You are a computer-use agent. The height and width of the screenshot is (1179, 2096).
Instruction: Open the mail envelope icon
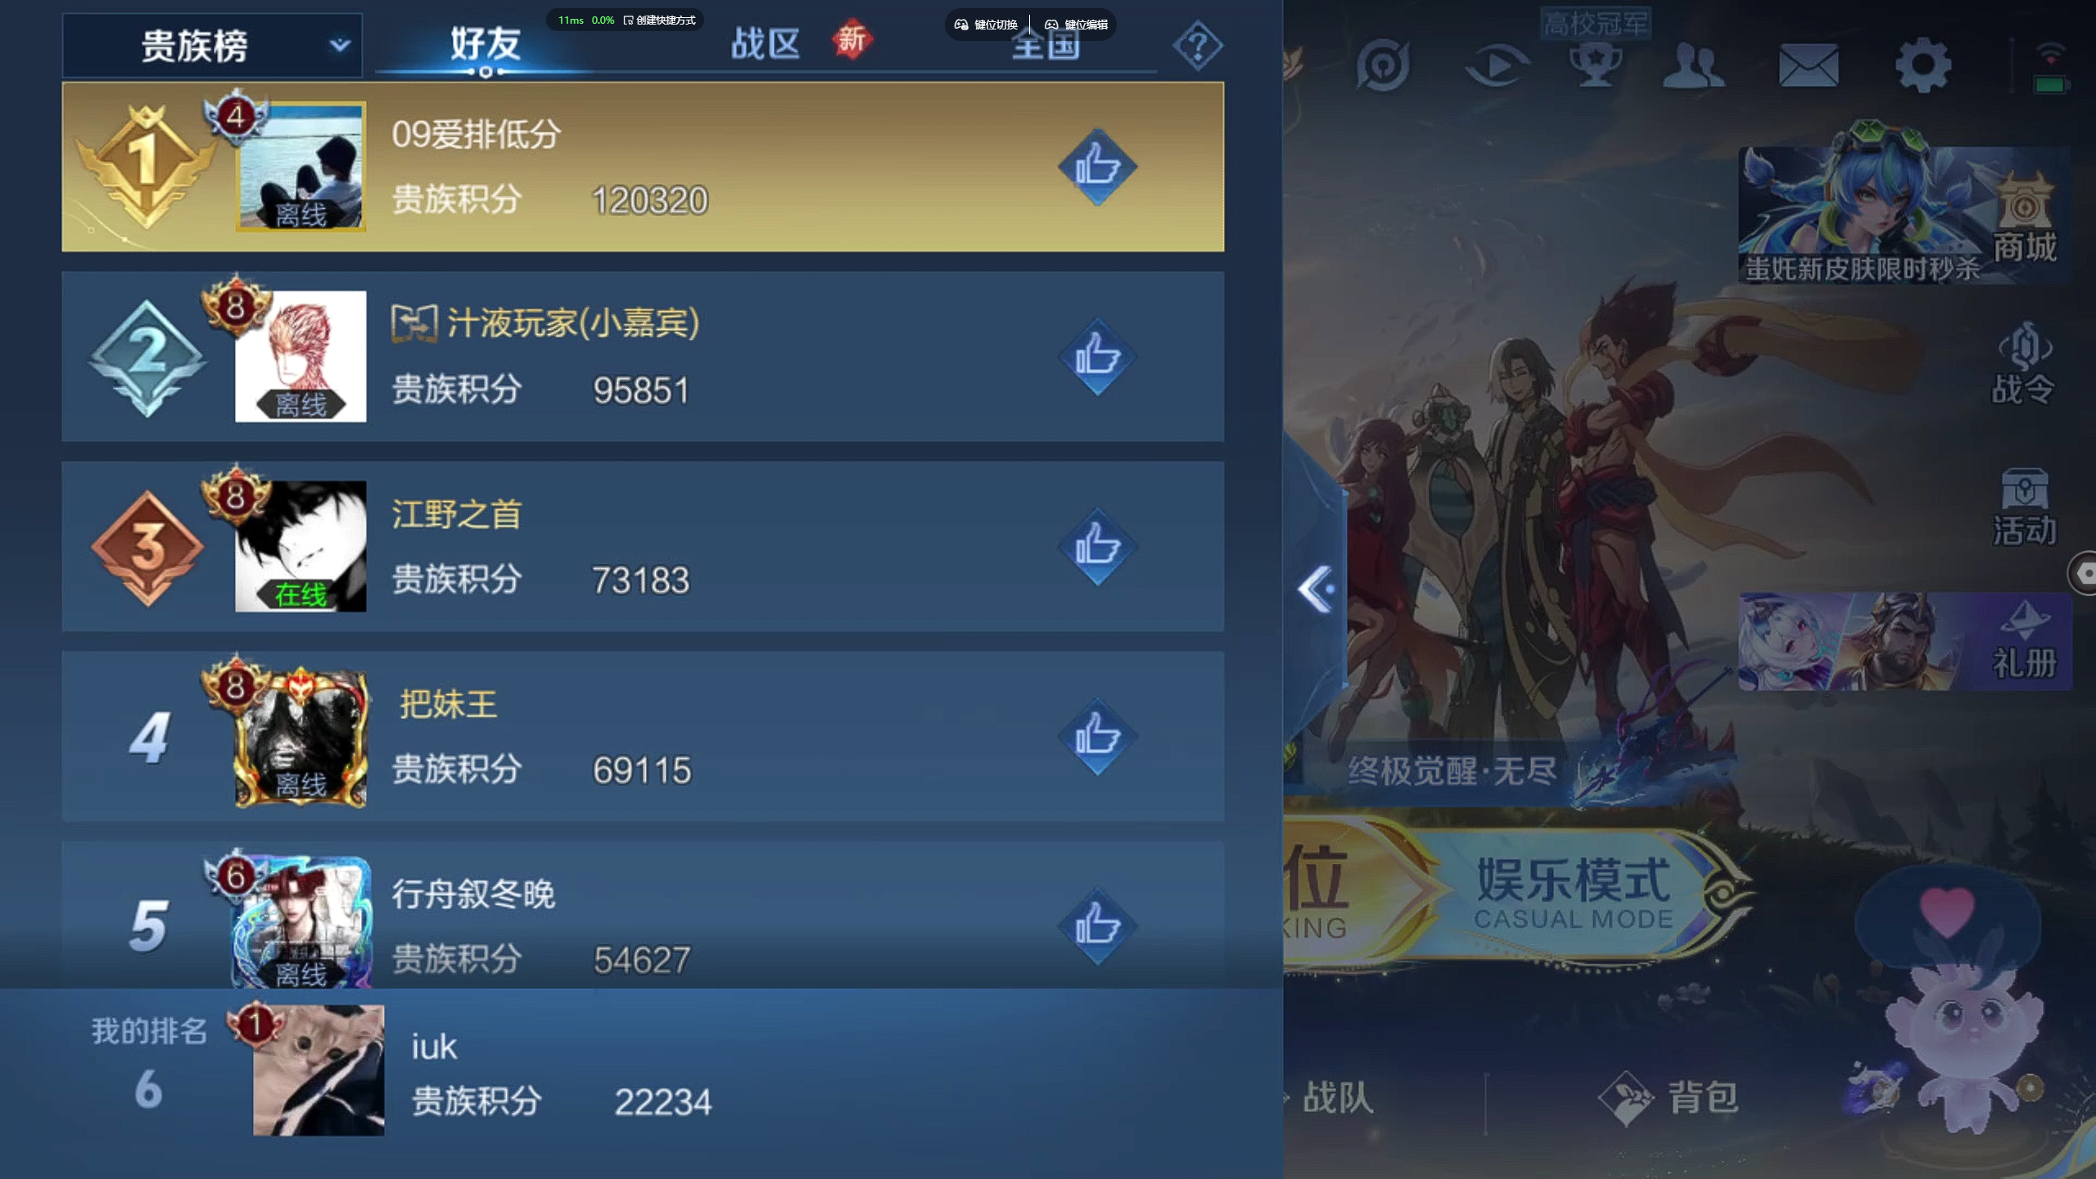[1809, 65]
